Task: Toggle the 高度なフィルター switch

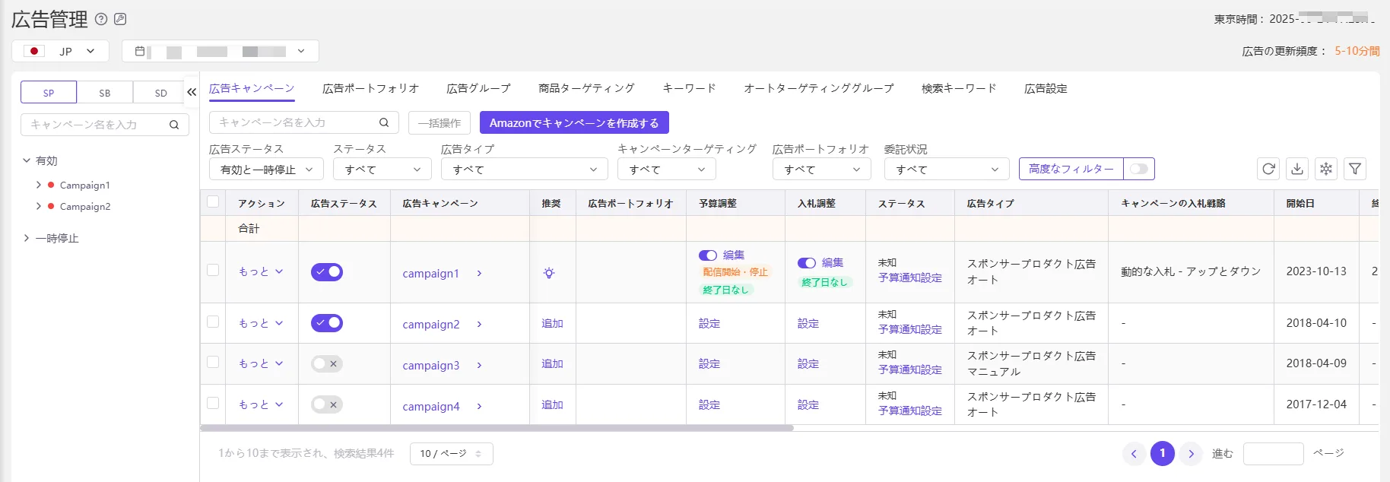Action: tap(1138, 169)
